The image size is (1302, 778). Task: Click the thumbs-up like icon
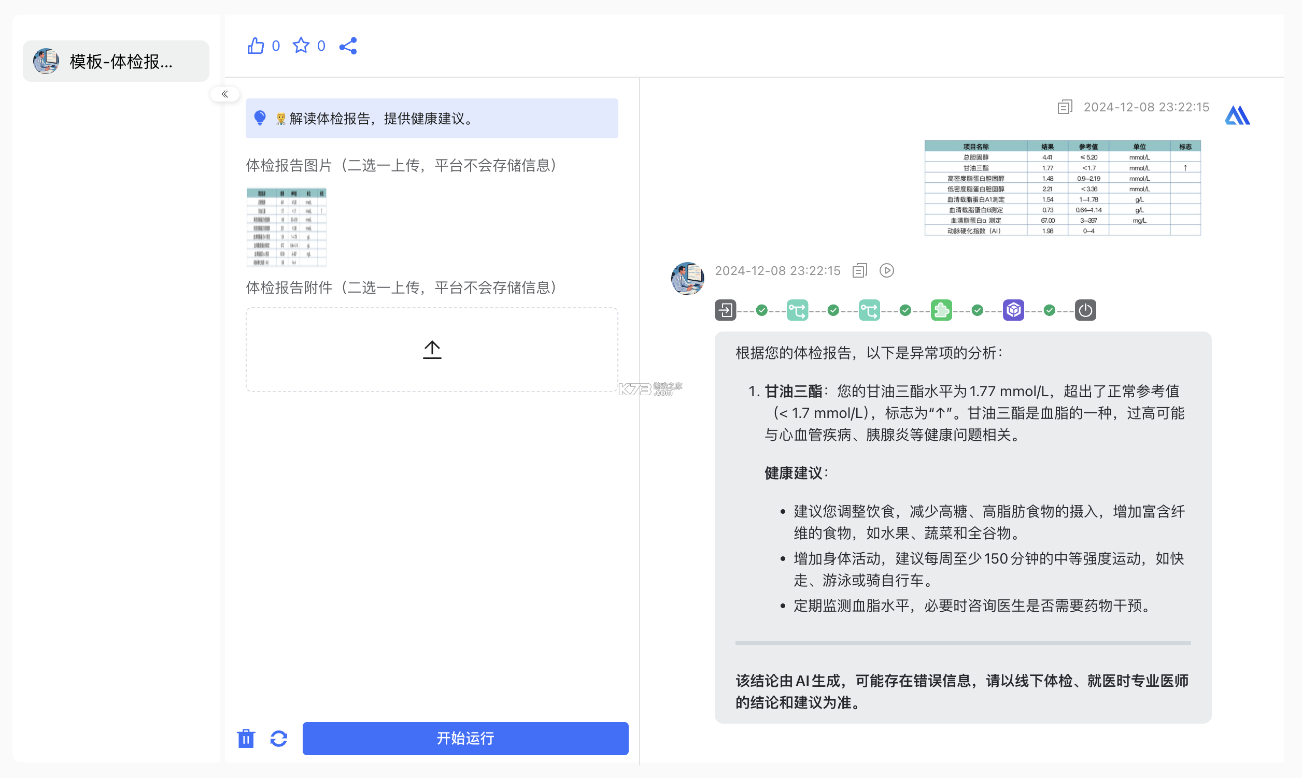point(256,46)
